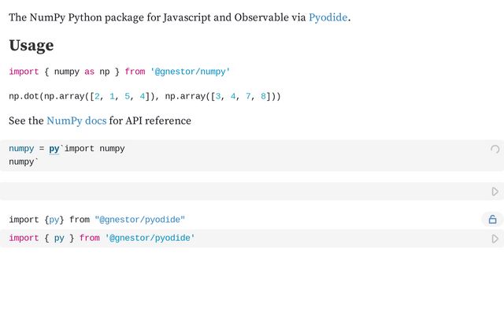This screenshot has width=504, height=315.
Task: Open the Pyodide link
Action: pyautogui.click(x=328, y=17)
